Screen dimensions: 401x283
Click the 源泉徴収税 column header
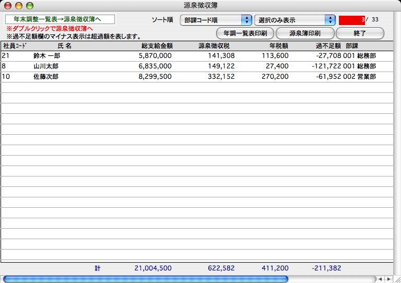point(217,46)
